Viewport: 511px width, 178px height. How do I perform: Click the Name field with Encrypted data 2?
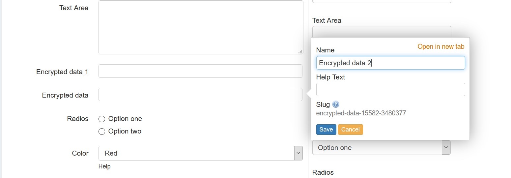point(390,63)
